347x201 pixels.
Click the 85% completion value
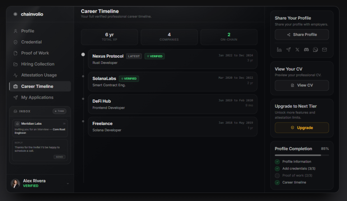coord(325,149)
